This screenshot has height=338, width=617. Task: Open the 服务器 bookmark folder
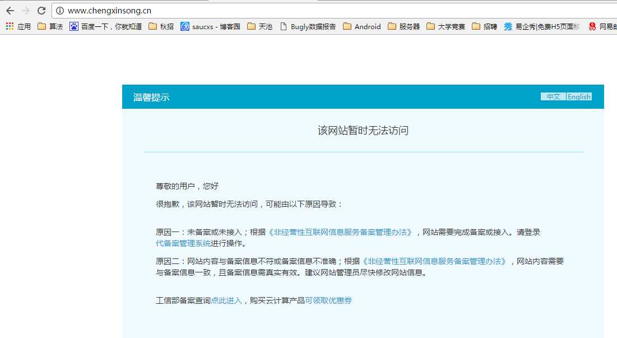(x=403, y=26)
